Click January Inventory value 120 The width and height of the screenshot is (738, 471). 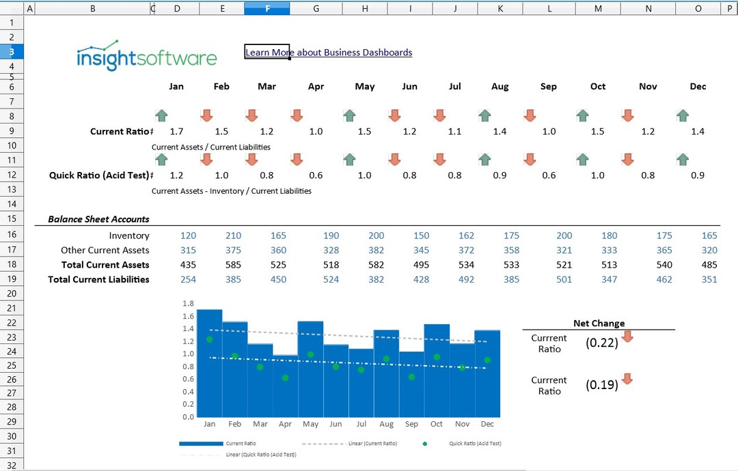[x=188, y=235]
